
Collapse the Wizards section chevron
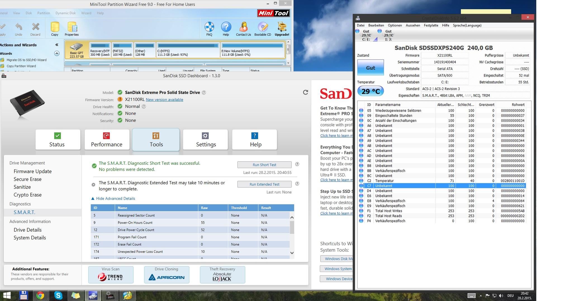[57, 53]
